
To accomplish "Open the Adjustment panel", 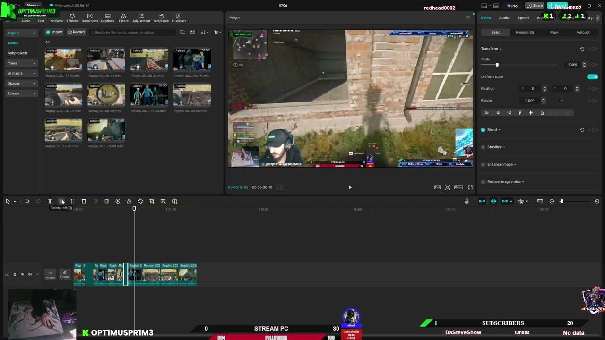I will 141,18.
